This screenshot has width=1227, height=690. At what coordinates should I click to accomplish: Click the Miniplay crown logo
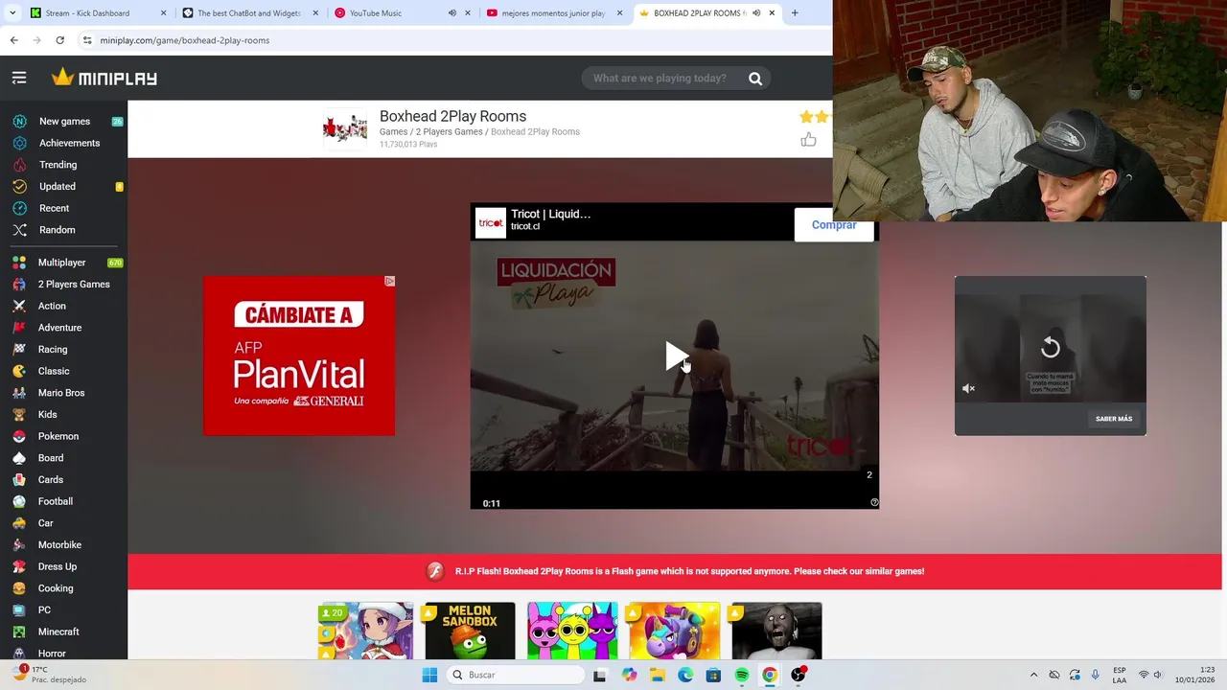click(x=63, y=78)
